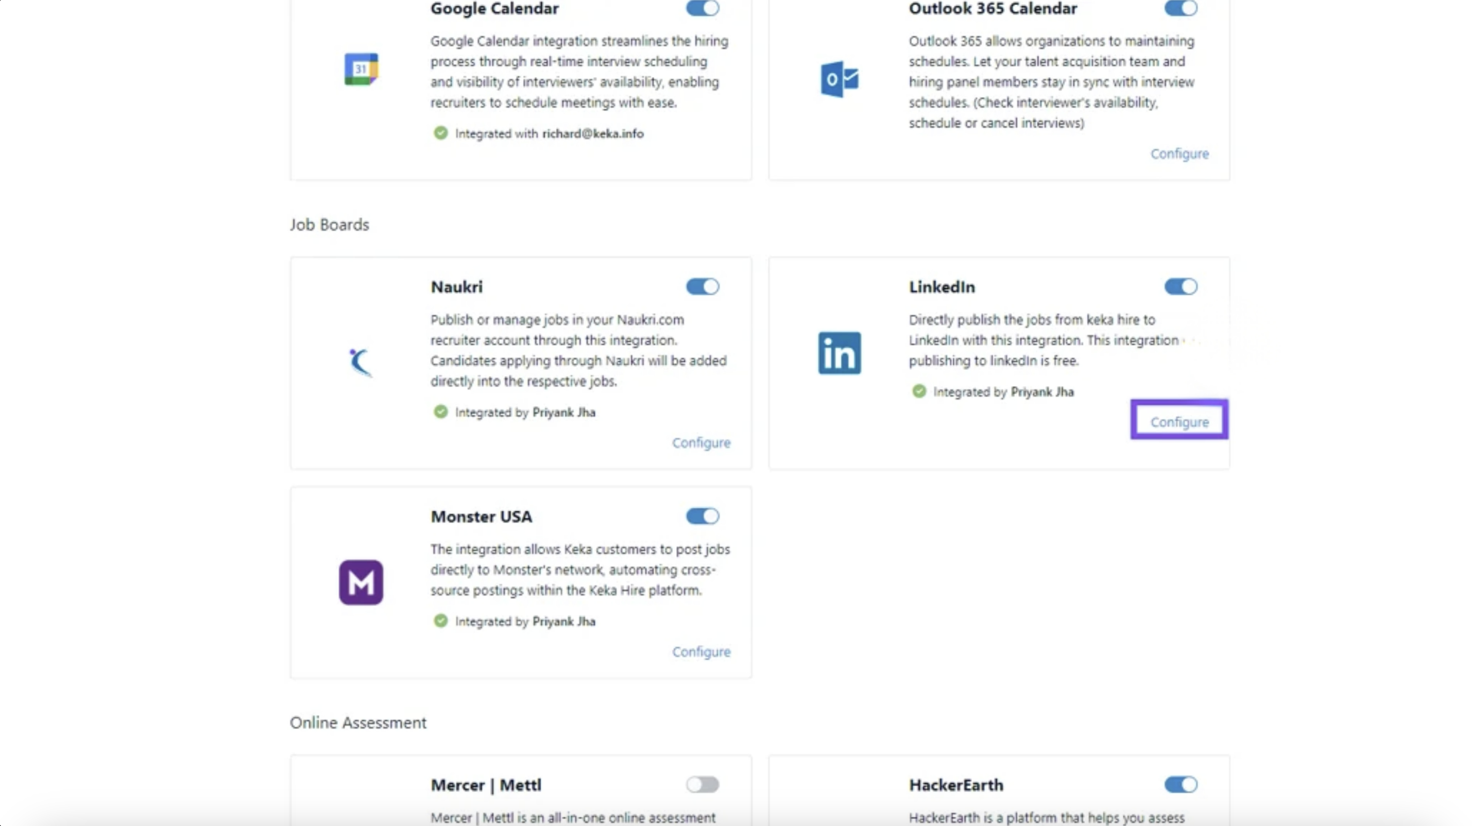Turn off Google Calendar integration toggle
Screen dimensions: 1472x826
tap(703, 9)
